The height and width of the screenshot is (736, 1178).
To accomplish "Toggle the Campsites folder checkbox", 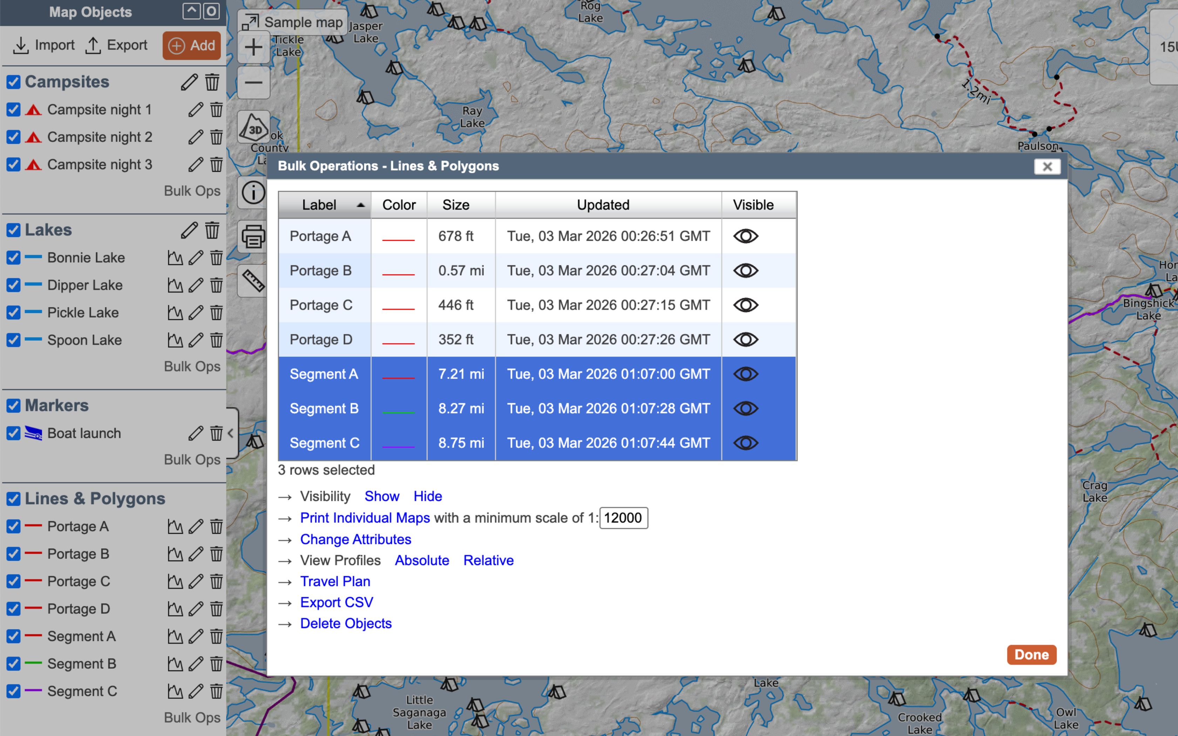I will click(x=14, y=82).
